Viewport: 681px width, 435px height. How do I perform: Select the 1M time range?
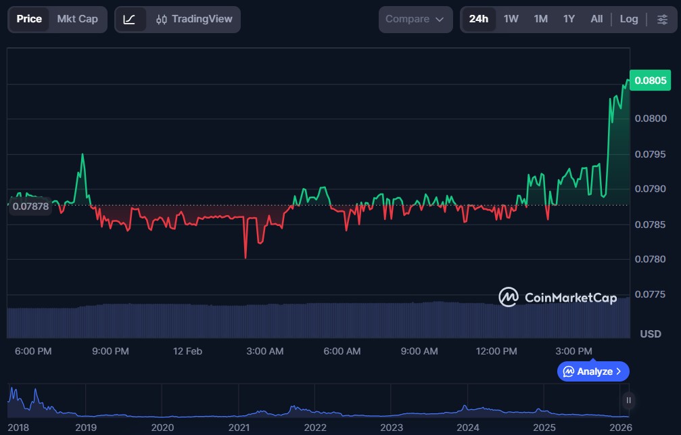coord(540,19)
